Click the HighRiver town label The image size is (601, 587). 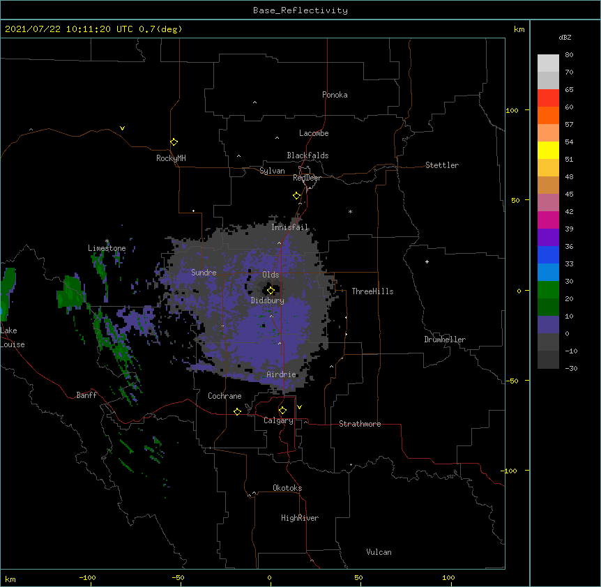pos(300,518)
